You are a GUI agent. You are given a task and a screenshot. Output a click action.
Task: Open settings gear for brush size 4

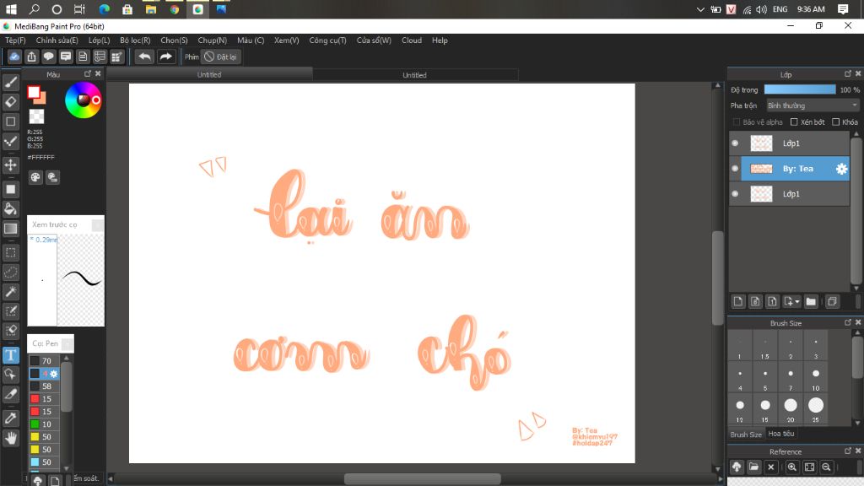click(53, 374)
